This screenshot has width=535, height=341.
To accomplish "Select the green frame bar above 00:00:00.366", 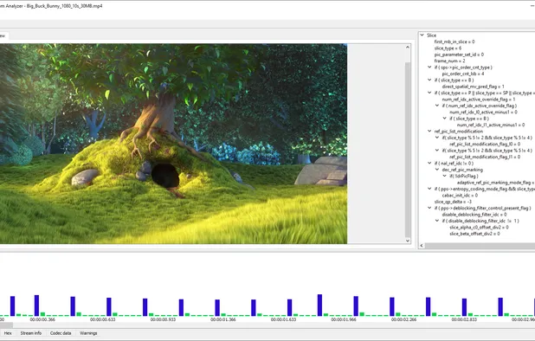I will tap(42, 314).
